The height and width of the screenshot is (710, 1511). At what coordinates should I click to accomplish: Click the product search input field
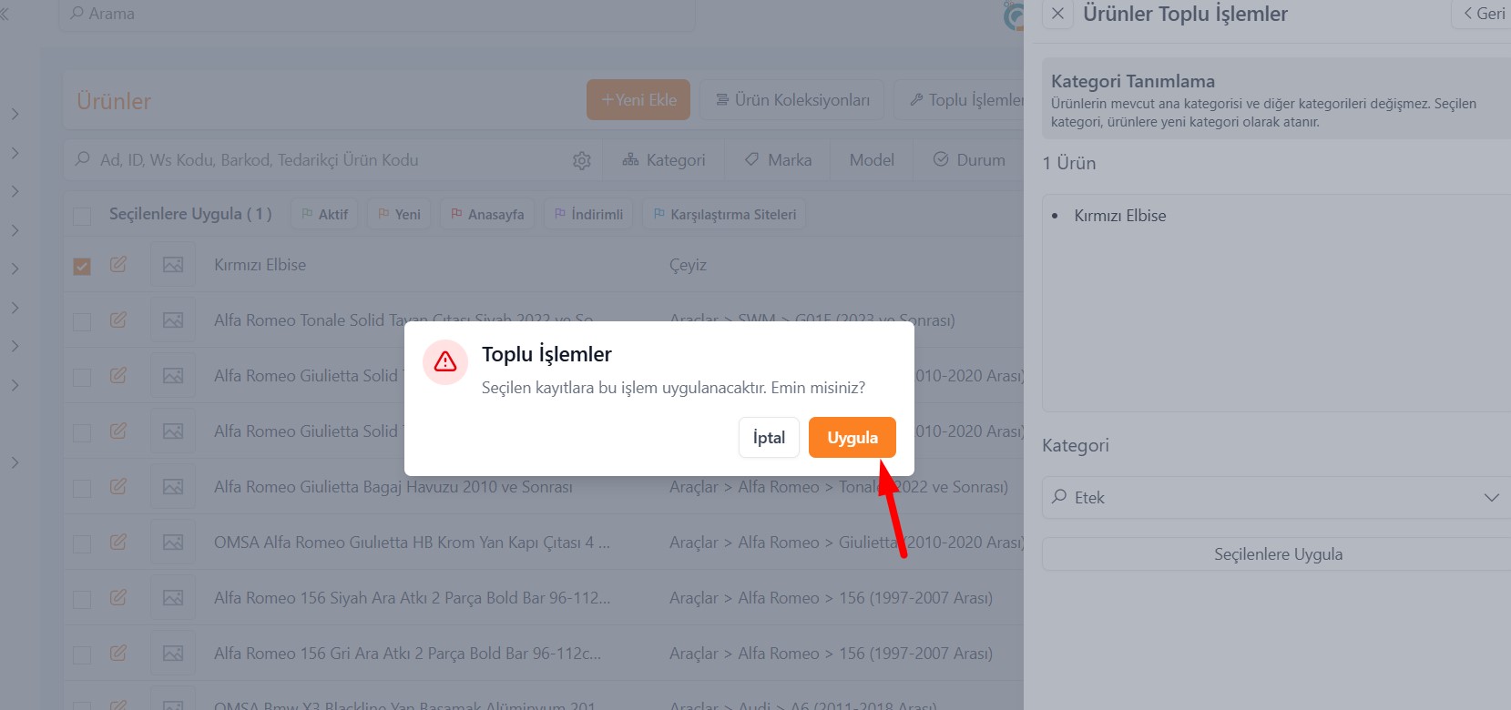pos(319,160)
